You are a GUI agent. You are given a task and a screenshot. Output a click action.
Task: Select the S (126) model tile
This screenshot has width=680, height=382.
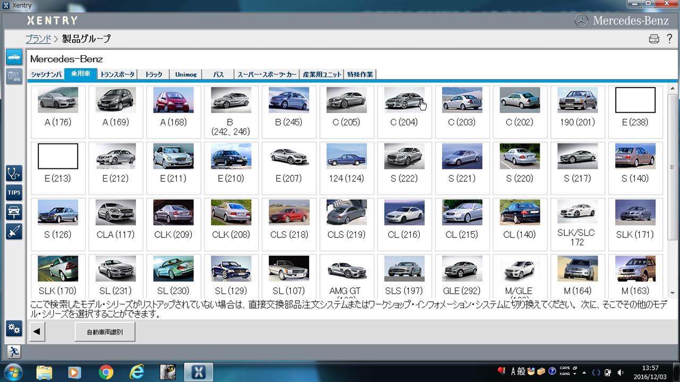[58, 224]
